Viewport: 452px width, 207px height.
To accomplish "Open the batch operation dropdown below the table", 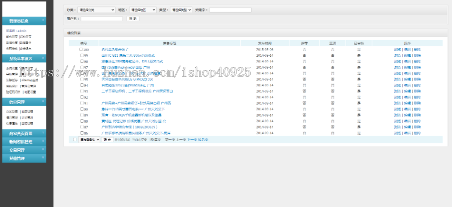I will click(89, 140).
